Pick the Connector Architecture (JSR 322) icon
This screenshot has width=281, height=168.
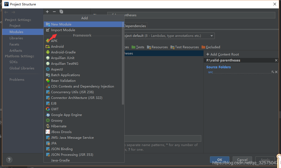click(48, 98)
